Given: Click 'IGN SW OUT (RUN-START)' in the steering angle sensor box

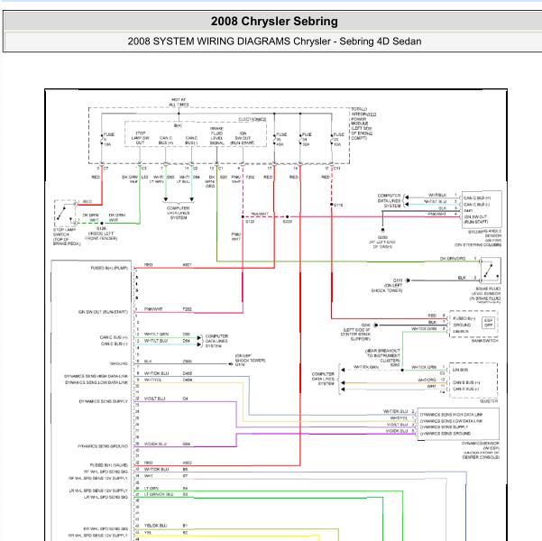Looking at the screenshot, I should click(476, 219).
